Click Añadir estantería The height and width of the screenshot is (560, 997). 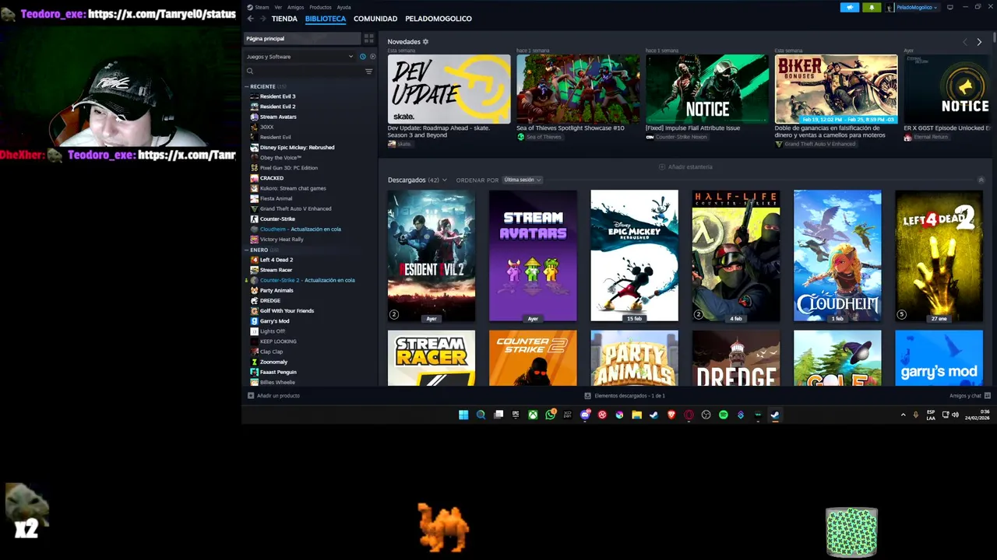685,166
